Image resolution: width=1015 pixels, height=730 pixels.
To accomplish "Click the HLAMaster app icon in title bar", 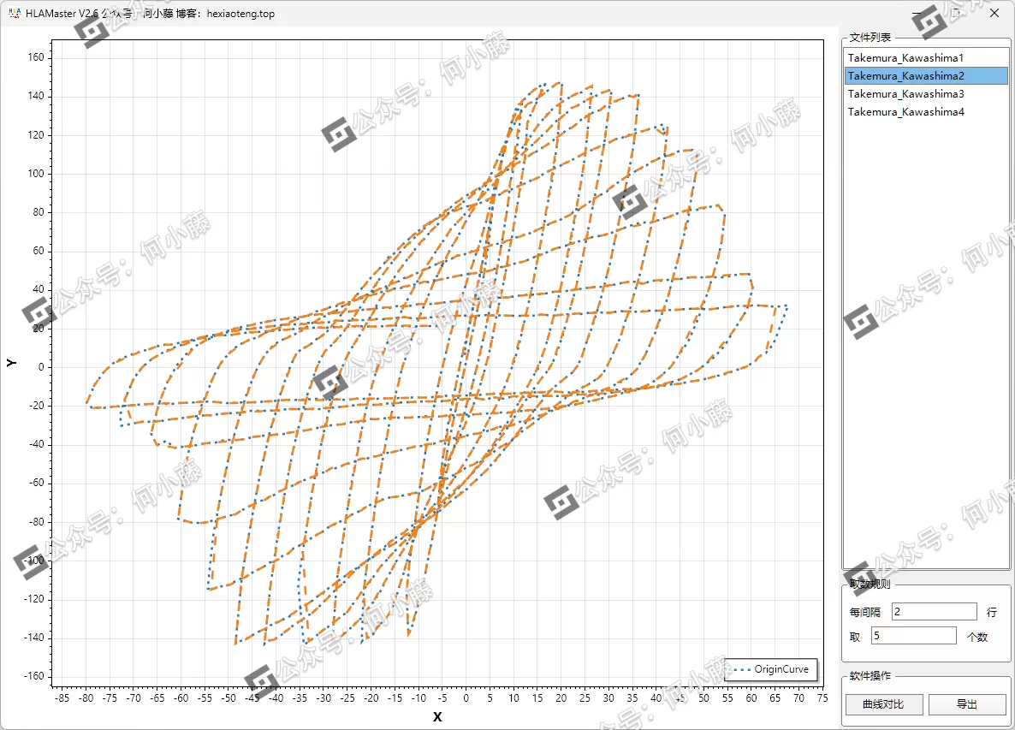I will [13, 13].
